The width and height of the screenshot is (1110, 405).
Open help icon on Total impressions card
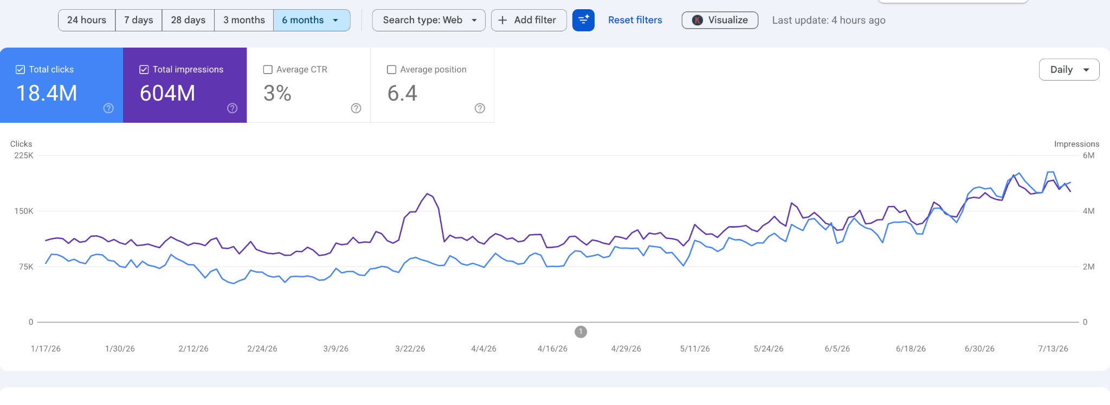point(233,108)
